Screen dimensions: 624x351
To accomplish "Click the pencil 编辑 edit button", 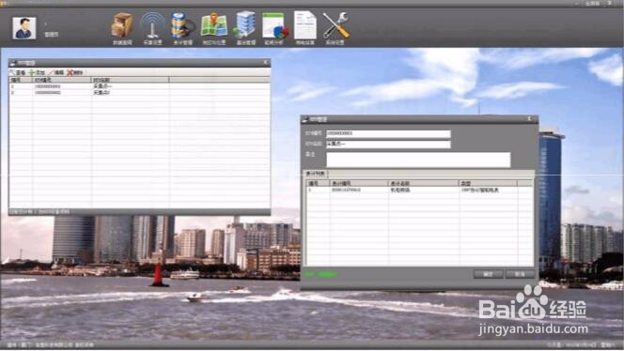I will pos(56,73).
